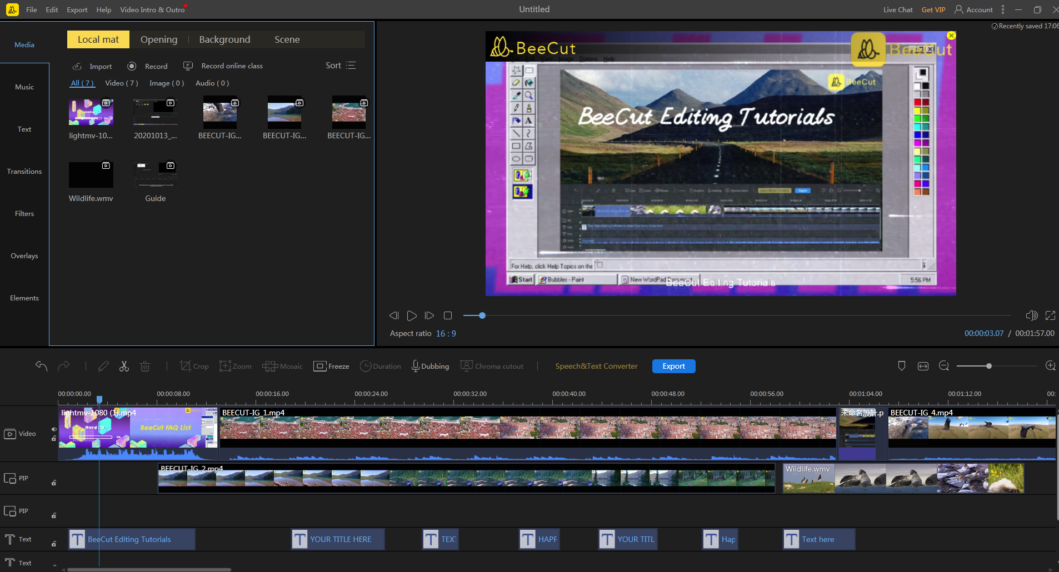
Task: Play the preview video
Action: pyautogui.click(x=412, y=315)
